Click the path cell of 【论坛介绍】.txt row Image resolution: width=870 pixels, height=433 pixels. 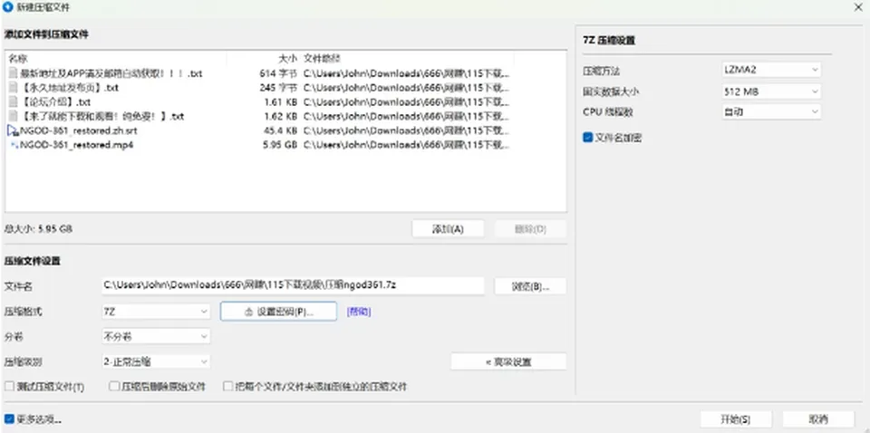pos(406,102)
